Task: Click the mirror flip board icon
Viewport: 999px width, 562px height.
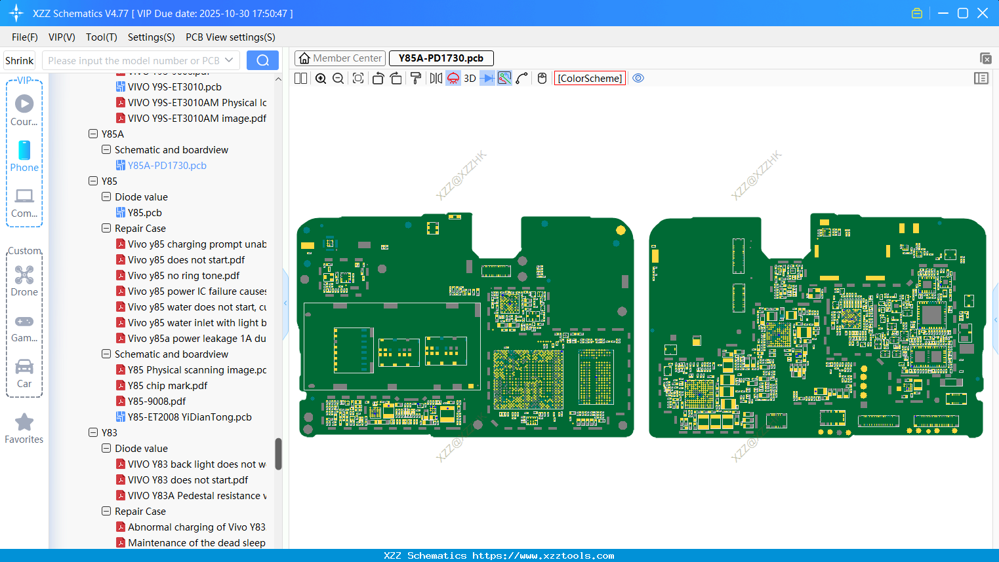Action: (436, 79)
